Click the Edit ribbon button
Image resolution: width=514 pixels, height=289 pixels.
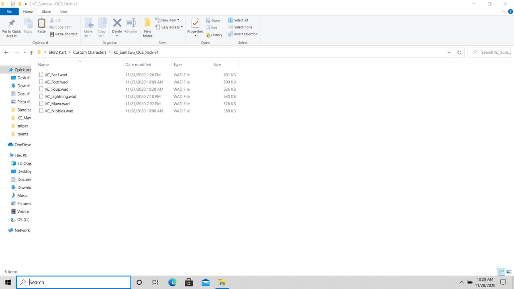tap(212, 28)
